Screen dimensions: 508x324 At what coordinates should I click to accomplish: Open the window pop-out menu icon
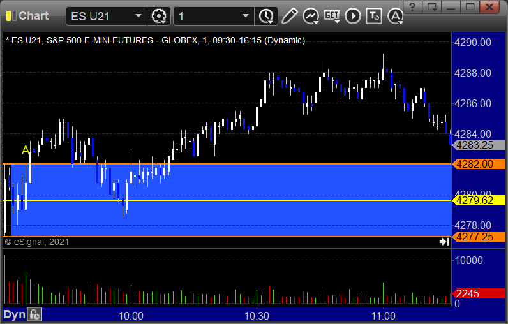(x=432, y=7)
